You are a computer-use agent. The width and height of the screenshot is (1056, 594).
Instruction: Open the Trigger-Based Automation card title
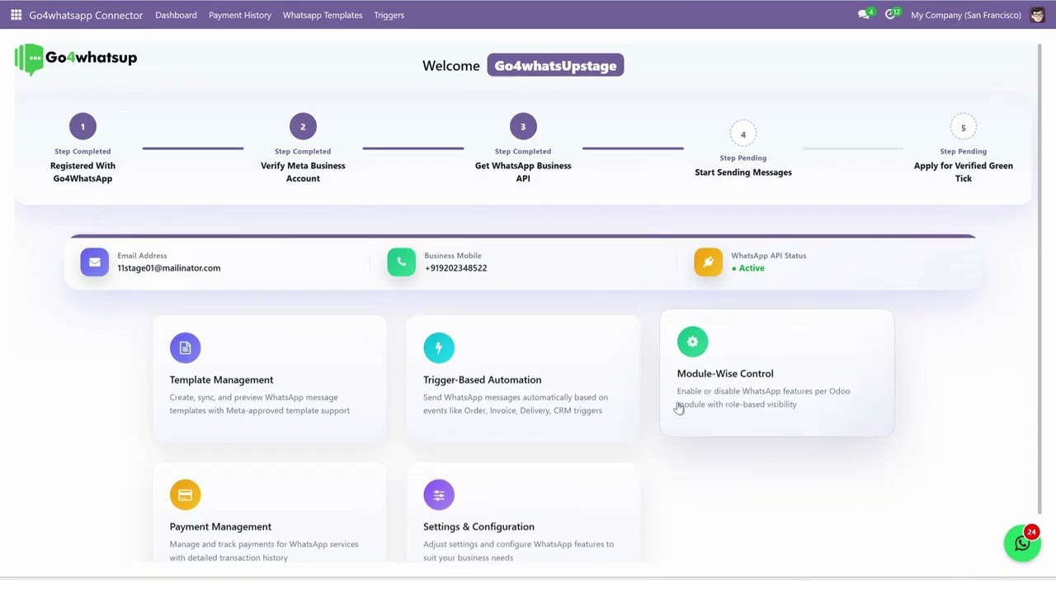(x=482, y=379)
